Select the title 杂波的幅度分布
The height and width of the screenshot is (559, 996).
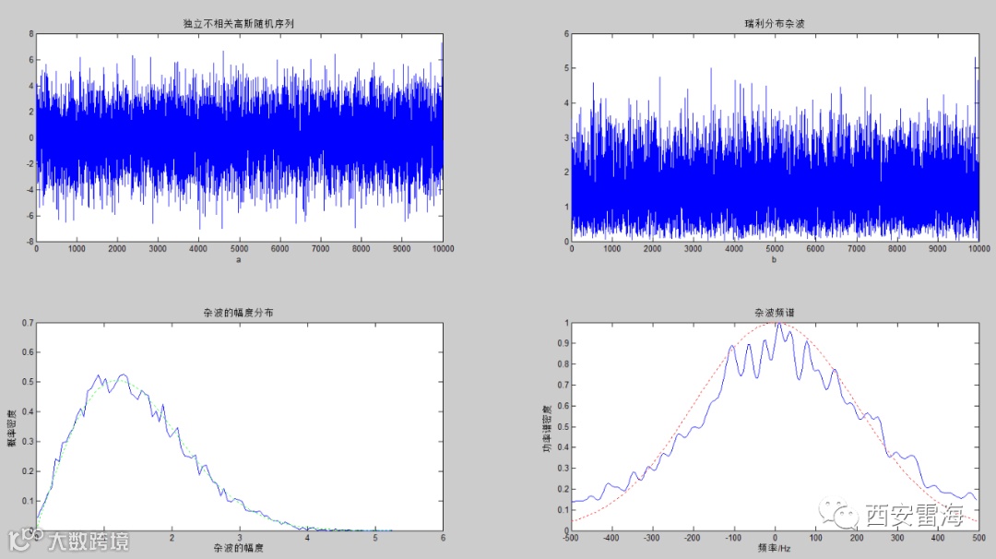[238, 313]
